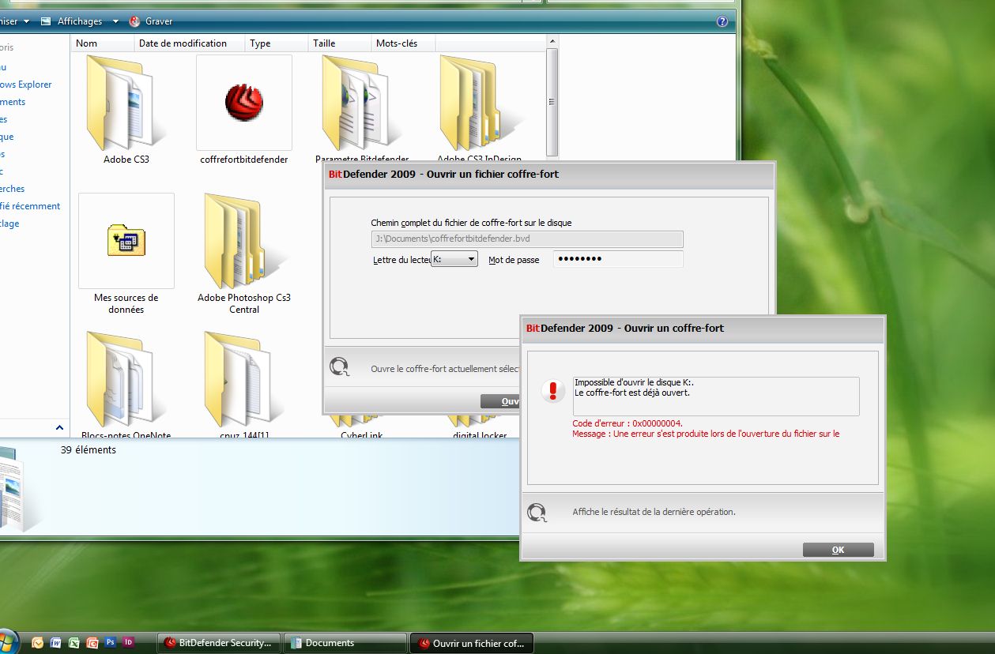
Task: Click the Graver toolbar button
Action: point(150,21)
